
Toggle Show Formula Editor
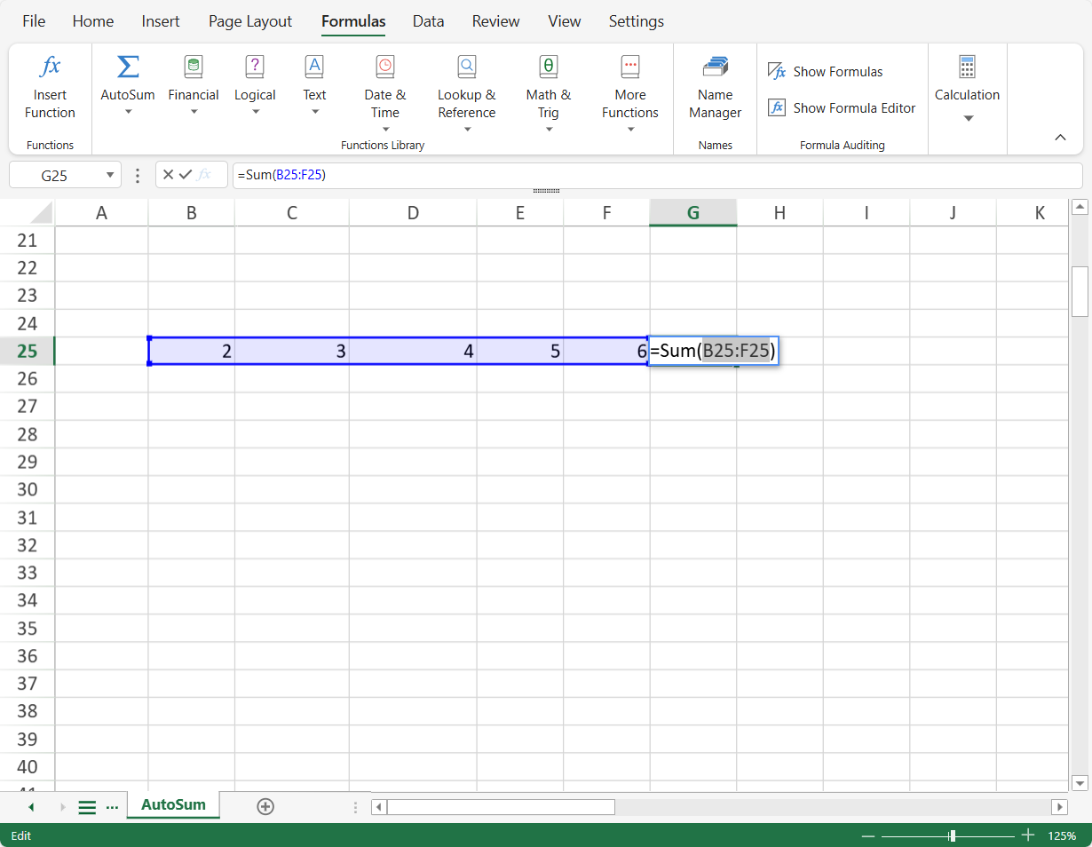842,108
